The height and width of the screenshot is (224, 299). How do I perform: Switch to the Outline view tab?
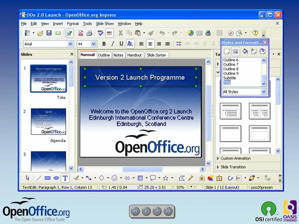coord(104,55)
